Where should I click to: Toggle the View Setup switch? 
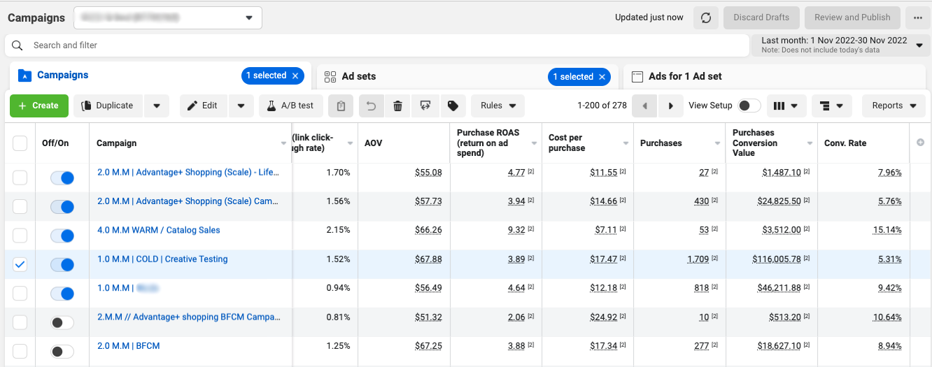(749, 106)
